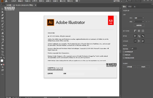Click default fill and stroke icon
This screenshot has width=153, height=98.
(1, 58)
